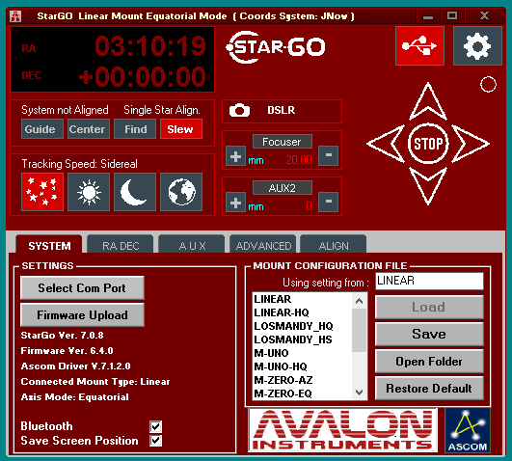
Task: Click the Focuser plus button
Action: coord(235,156)
